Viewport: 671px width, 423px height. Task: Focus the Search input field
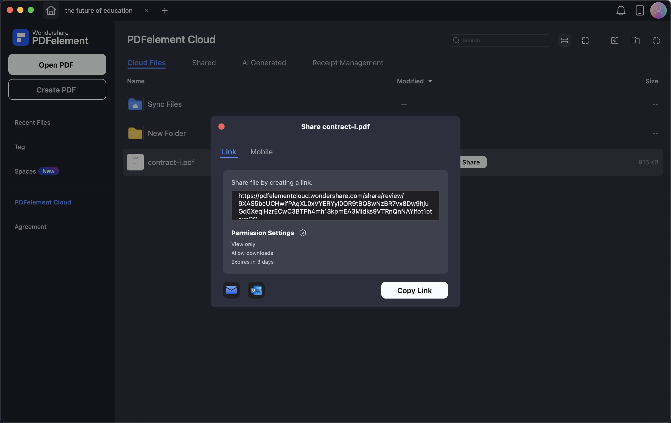[x=500, y=41]
